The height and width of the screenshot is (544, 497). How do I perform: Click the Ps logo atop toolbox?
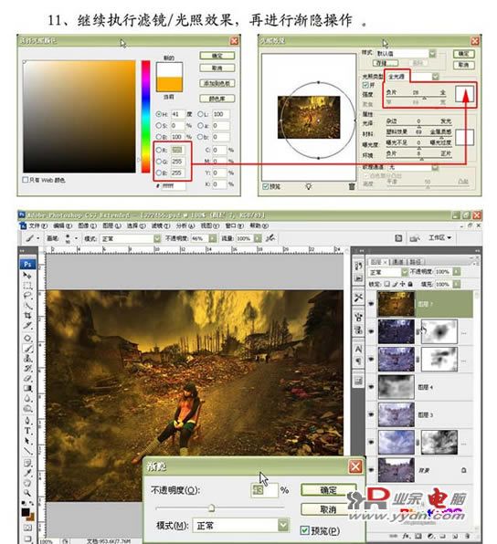27,265
